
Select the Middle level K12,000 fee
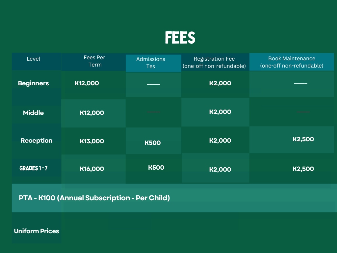(92, 113)
